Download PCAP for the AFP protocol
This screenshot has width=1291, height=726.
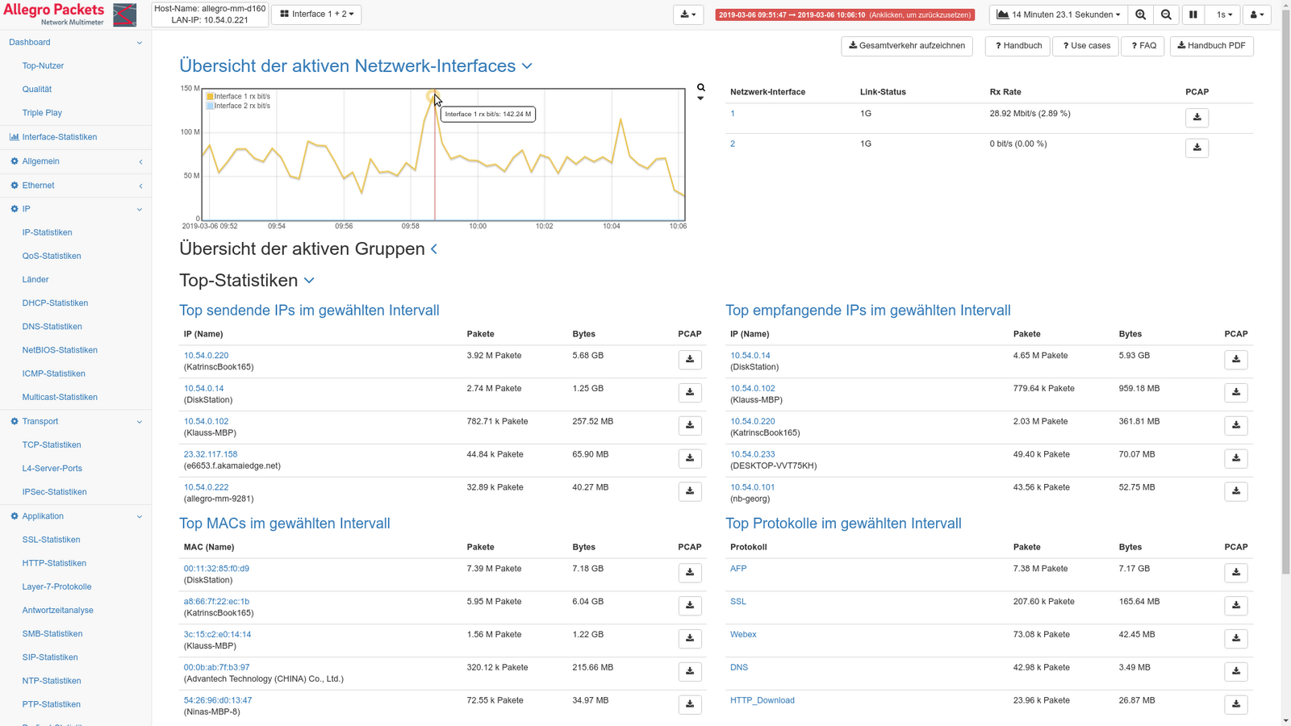pyautogui.click(x=1235, y=573)
